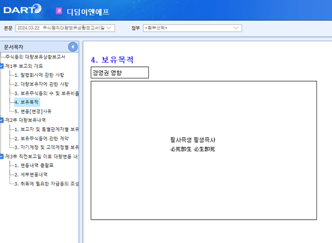
Task: Open 2. 보유주식등에 관한 계약
Action: point(41,138)
